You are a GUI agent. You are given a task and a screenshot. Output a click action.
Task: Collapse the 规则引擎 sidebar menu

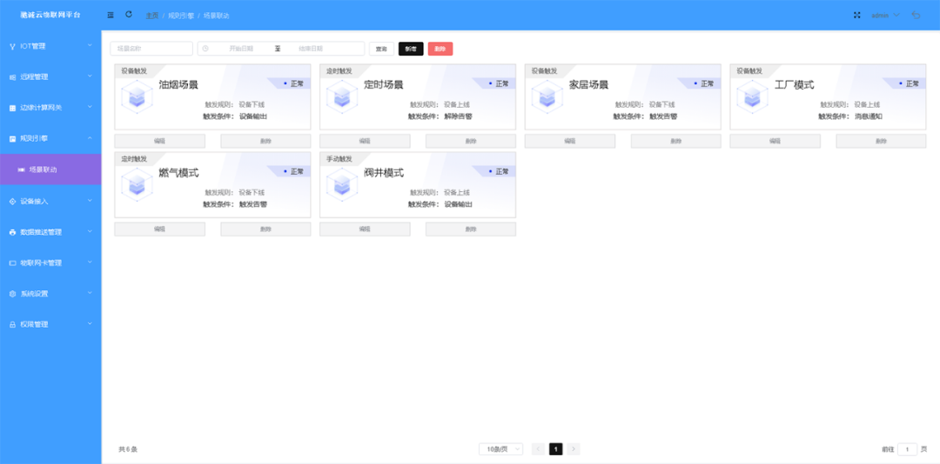click(x=50, y=138)
